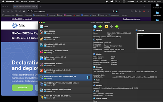Open the VirtualBox application menu
The height and width of the screenshot is (102, 163).
tap(10, 1)
